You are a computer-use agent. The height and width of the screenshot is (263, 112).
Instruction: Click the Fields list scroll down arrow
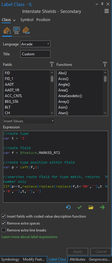coord(52,113)
